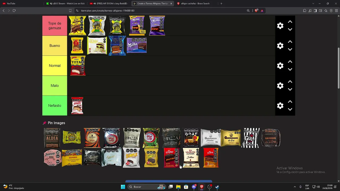Open settings gear for Normal tier
The height and width of the screenshot is (191, 340).
pos(280,66)
